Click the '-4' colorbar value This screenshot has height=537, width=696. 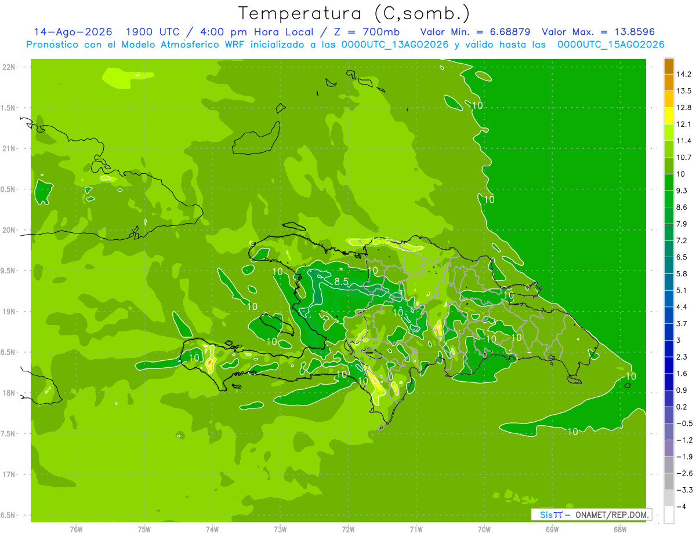(681, 507)
